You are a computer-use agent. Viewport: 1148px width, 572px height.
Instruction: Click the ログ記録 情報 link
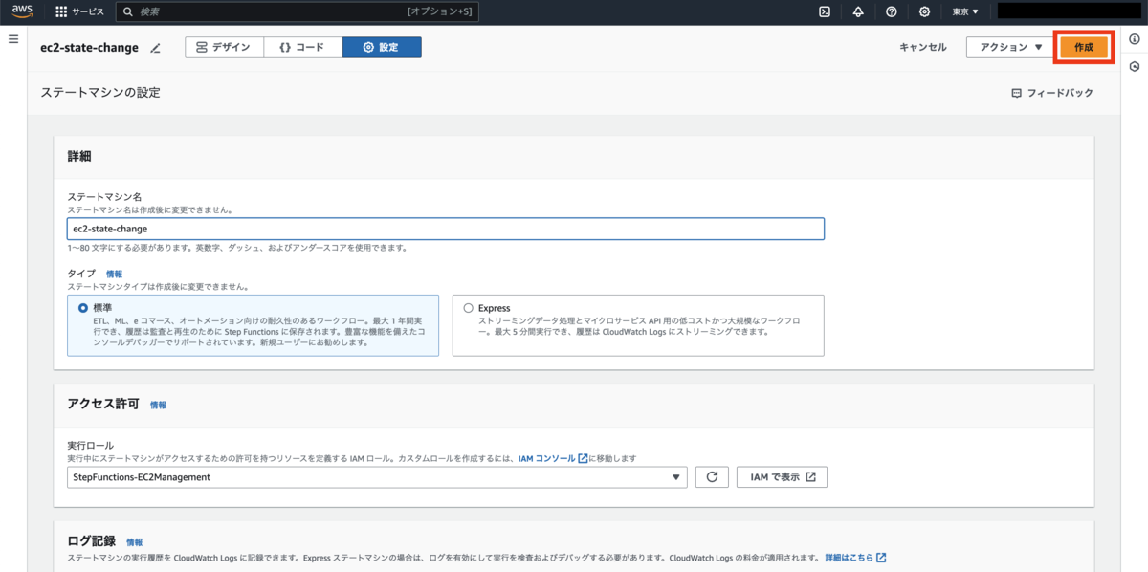pyautogui.click(x=134, y=542)
